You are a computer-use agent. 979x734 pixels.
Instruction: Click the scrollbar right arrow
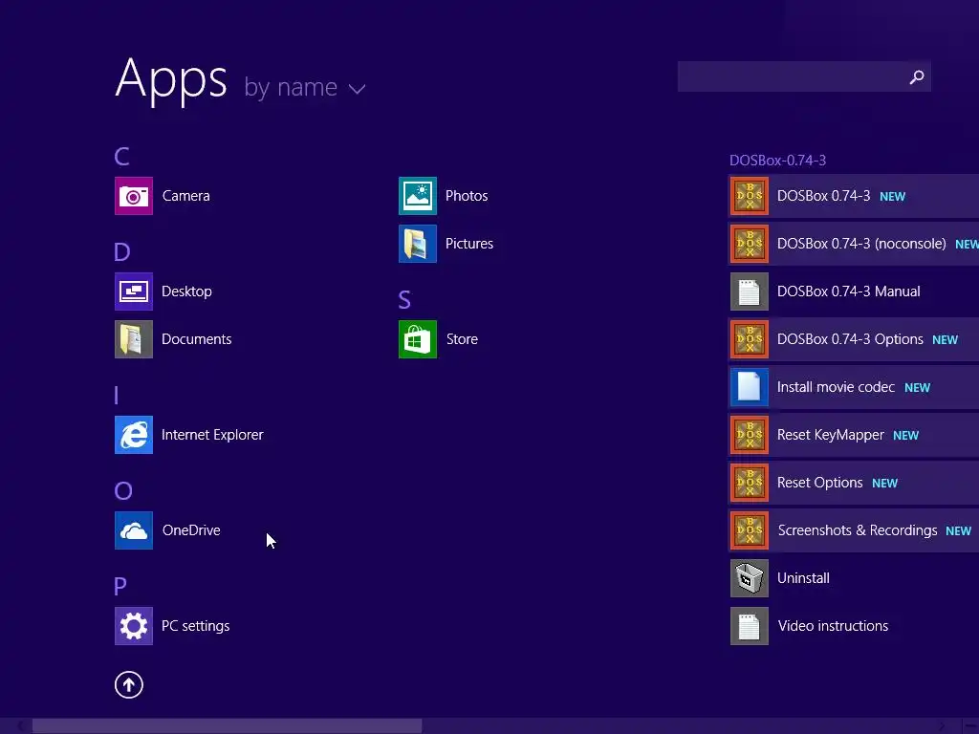pos(943,726)
